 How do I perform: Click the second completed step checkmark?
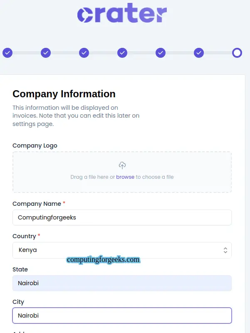46,53
